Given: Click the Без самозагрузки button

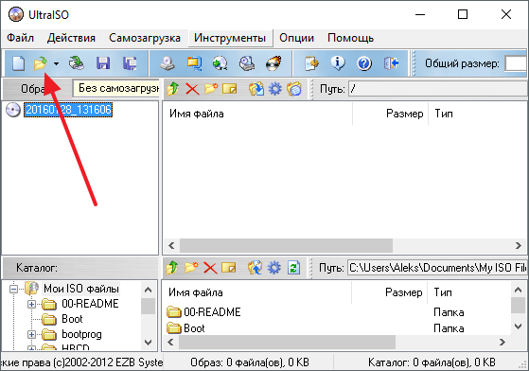Looking at the screenshot, I should (116, 89).
